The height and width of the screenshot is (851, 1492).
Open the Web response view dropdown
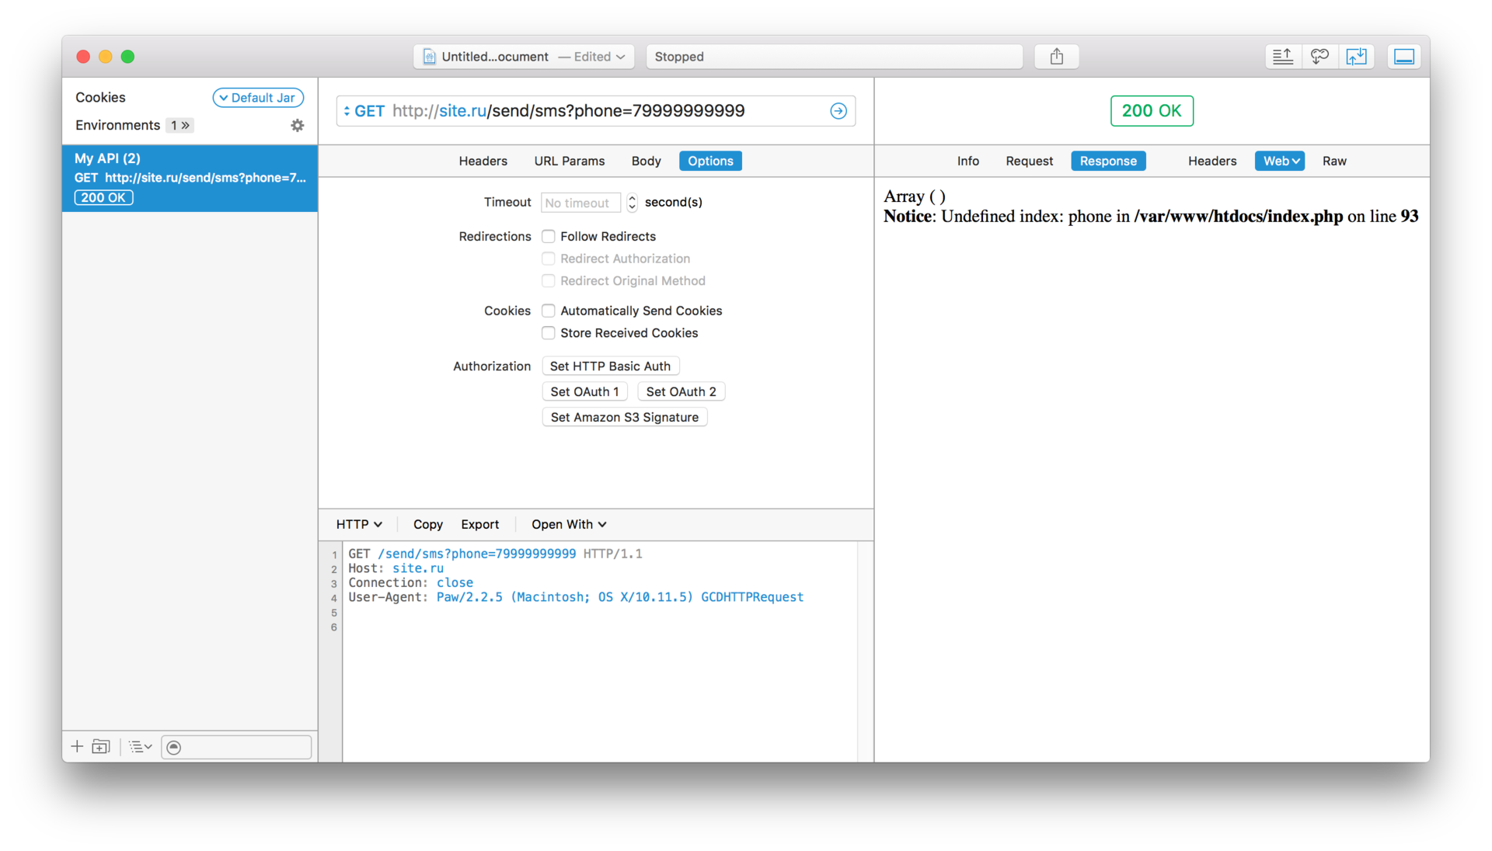point(1279,161)
